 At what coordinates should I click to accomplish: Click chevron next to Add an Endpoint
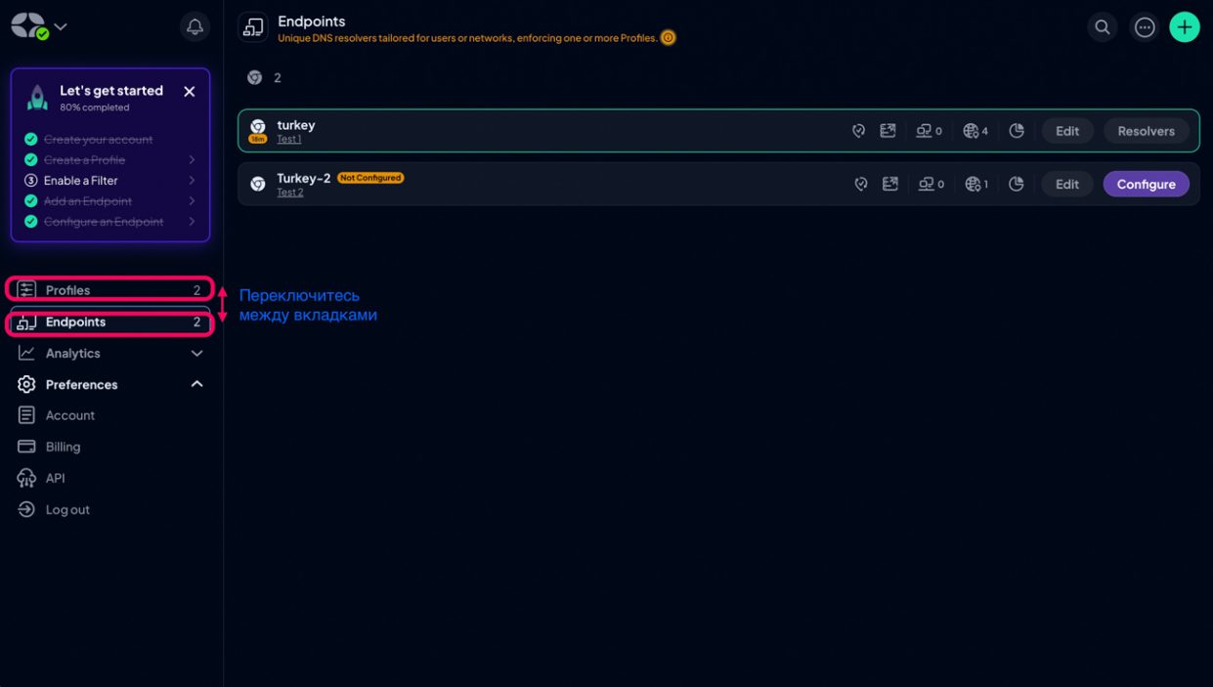click(x=192, y=200)
